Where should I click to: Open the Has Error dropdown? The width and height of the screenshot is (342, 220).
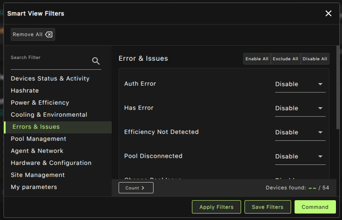tap(300, 108)
